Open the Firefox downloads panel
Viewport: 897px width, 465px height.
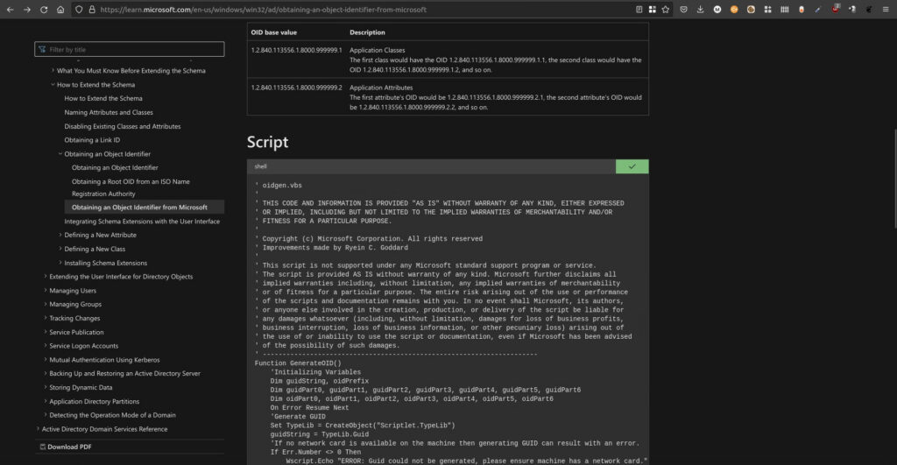(x=700, y=10)
